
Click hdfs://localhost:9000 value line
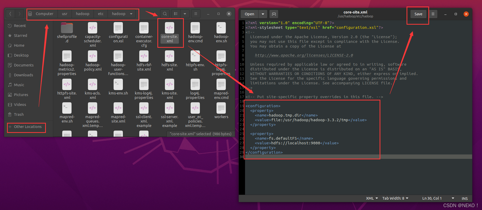pos(297,143)
